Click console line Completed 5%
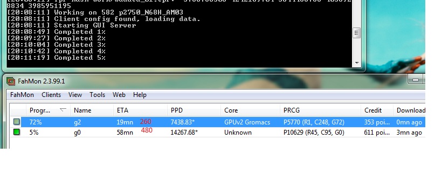Viewport: 435px width, 195px height. 56,58
